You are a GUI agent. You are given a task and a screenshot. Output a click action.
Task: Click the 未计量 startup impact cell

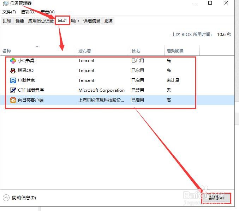(x=173, y=80)
